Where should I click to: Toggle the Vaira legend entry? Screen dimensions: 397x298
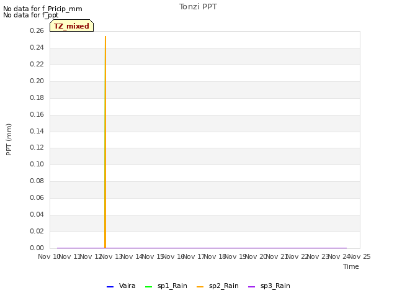click(121, 286)
